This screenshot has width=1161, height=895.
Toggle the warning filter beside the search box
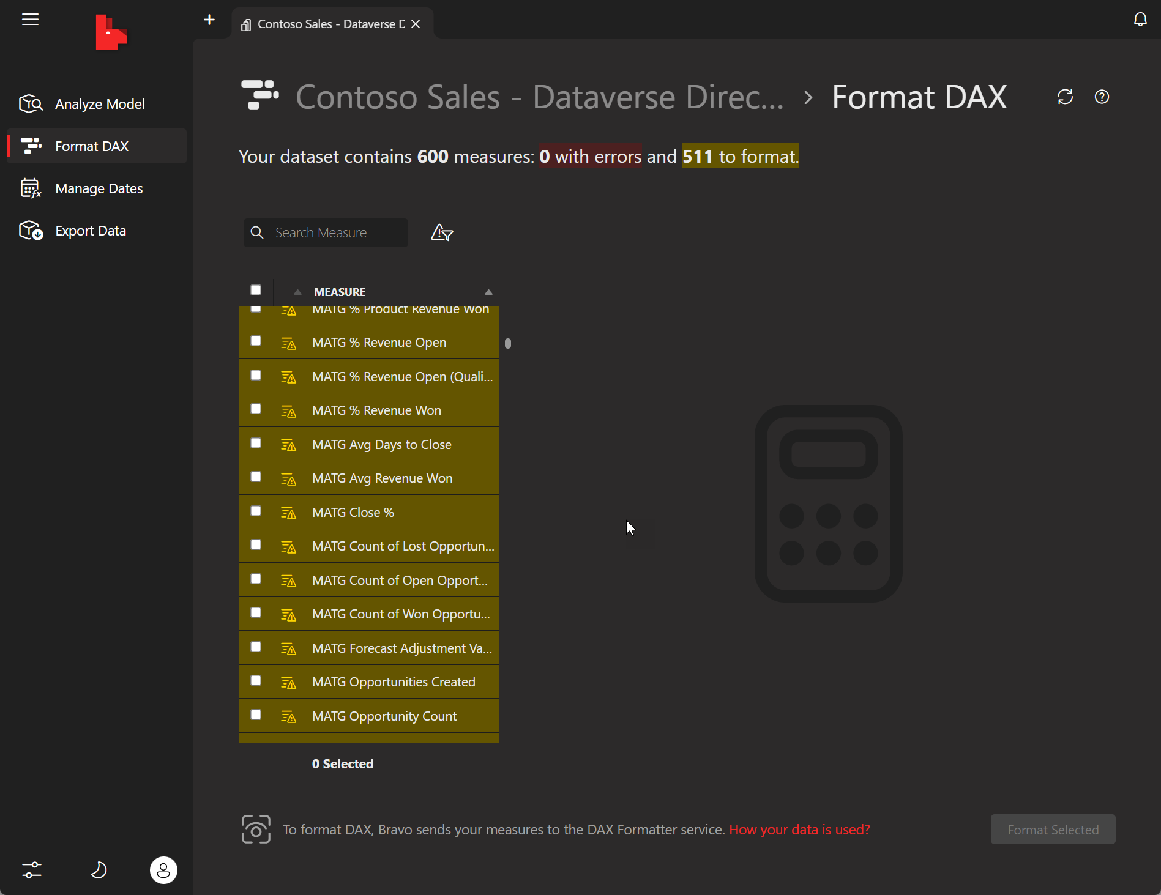tap(442, 232)
